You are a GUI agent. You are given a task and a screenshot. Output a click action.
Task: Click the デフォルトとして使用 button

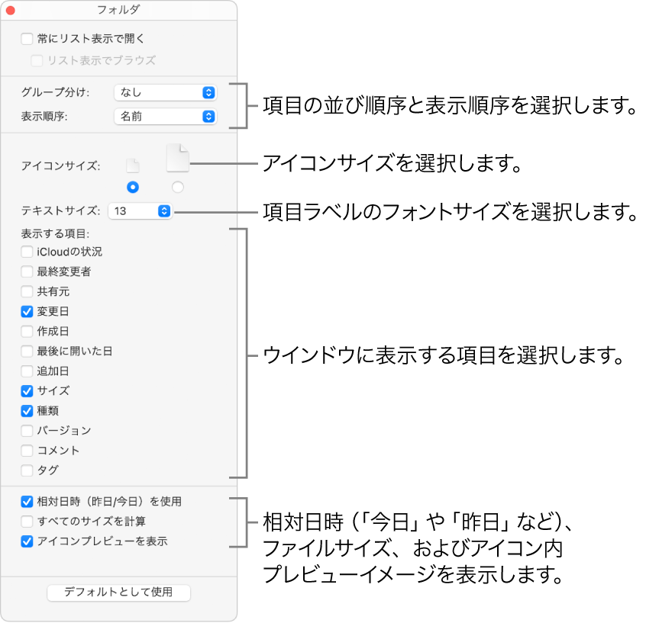coord(118,592)
